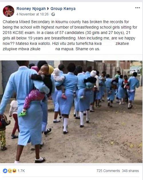This screenshot has width=143, height=180.
Task: Click the blue Like reaction icon
Action: pos(5,171)
